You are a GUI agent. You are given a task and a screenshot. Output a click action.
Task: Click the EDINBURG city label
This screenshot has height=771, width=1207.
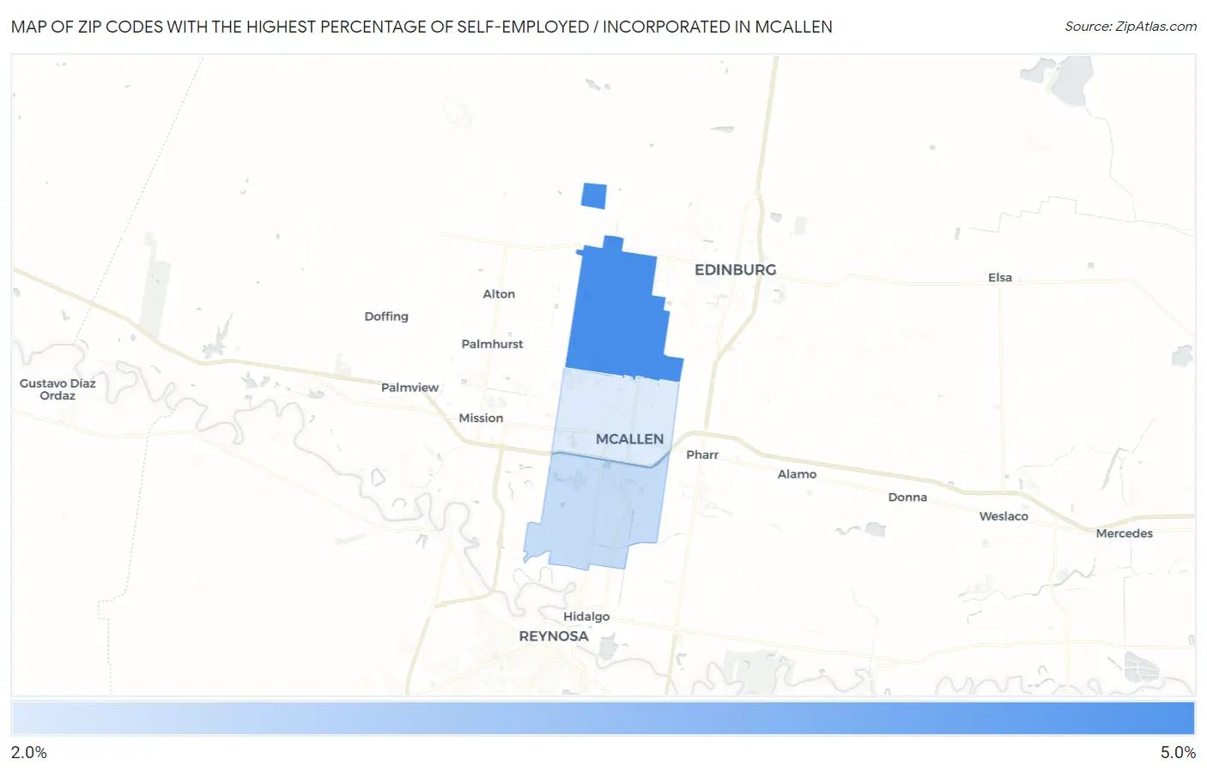pos(735,269)
